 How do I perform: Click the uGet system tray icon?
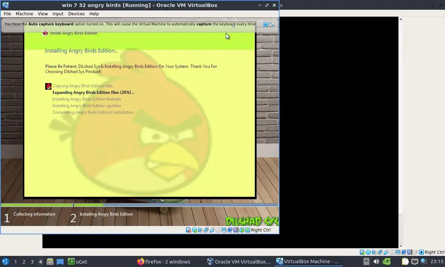click(x=387, y=261)
